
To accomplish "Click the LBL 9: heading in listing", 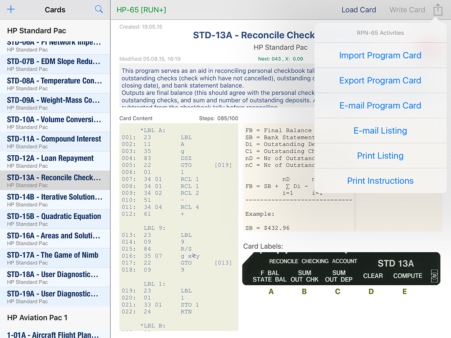I will 155,228.
